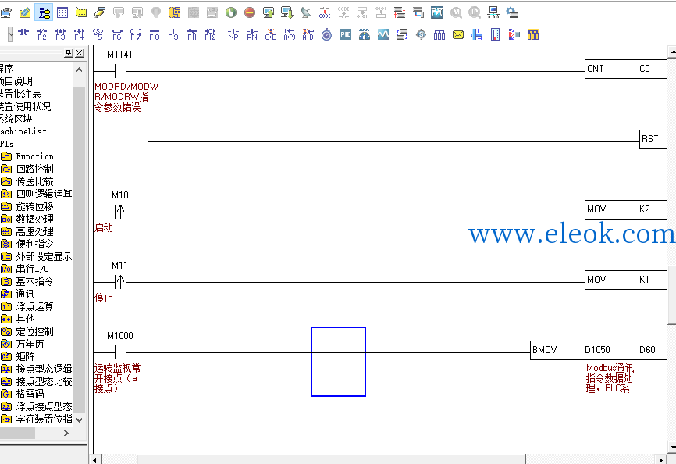
Task: Select the CNT C0 instruction block
Action: 626,69
